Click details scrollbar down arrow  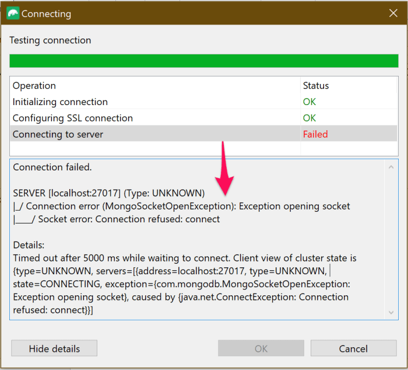pos(391,312)
